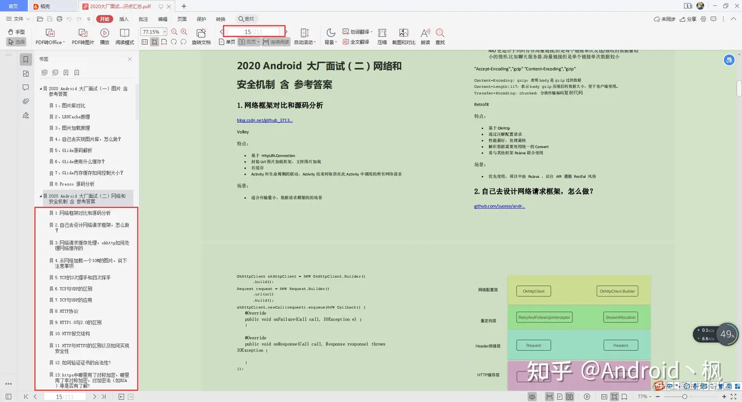Click open file folder icon
The image size is (742, 402).
point(40,19)
